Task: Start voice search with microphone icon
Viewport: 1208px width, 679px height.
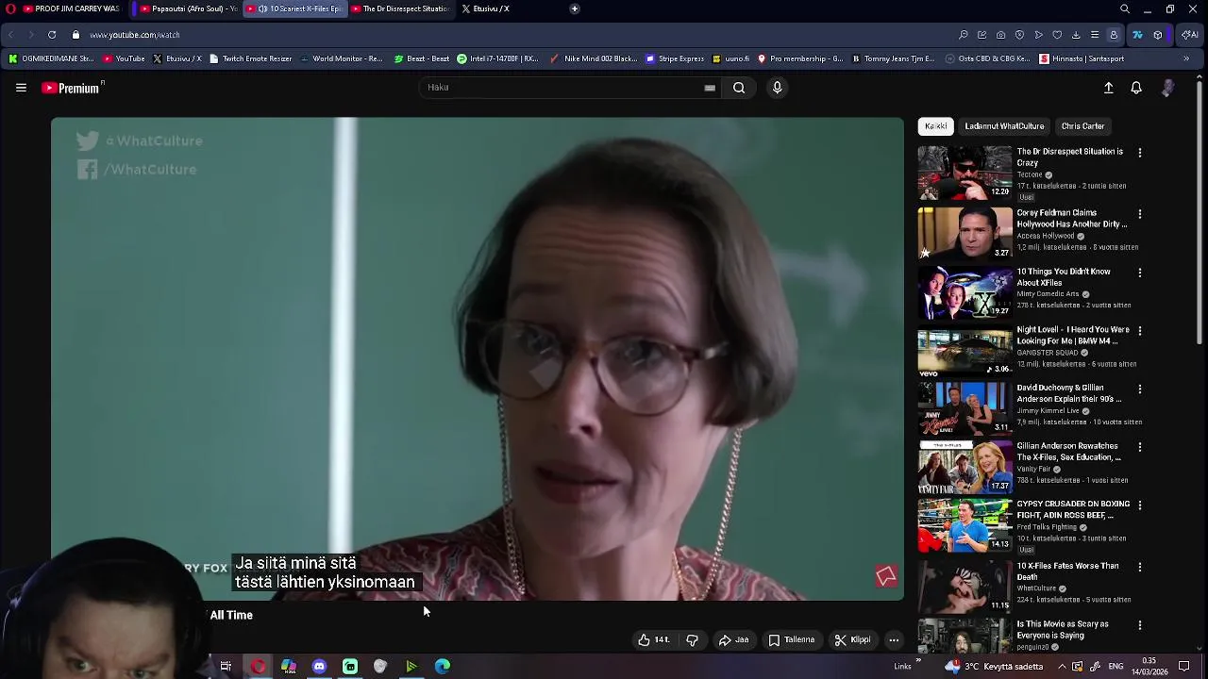Action: tap(777, 88)
